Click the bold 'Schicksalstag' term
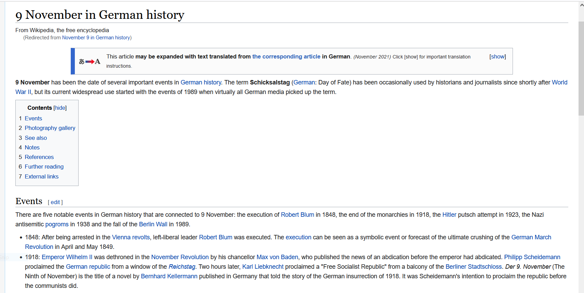This screenshot has width=584, height=293. click(x=270, y=82)
